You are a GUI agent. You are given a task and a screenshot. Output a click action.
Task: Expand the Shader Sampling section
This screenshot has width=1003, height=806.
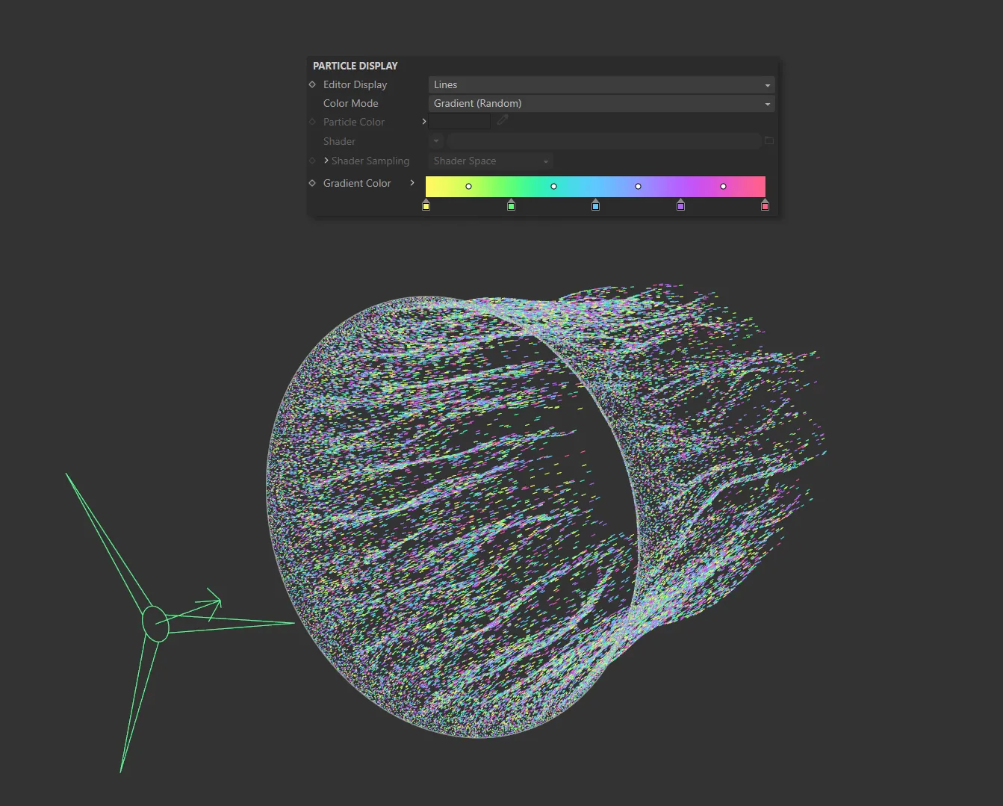coord(326,161)
